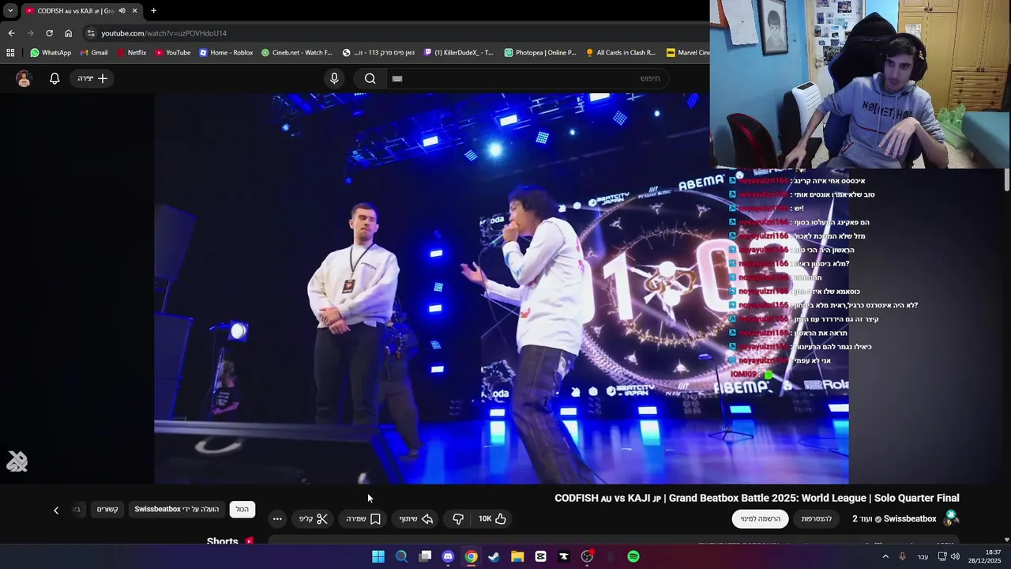The image size is (1011, 569).
Task: Open the WhatsApp bookmark
Action: pyautogui.click(x=51, y=53)
